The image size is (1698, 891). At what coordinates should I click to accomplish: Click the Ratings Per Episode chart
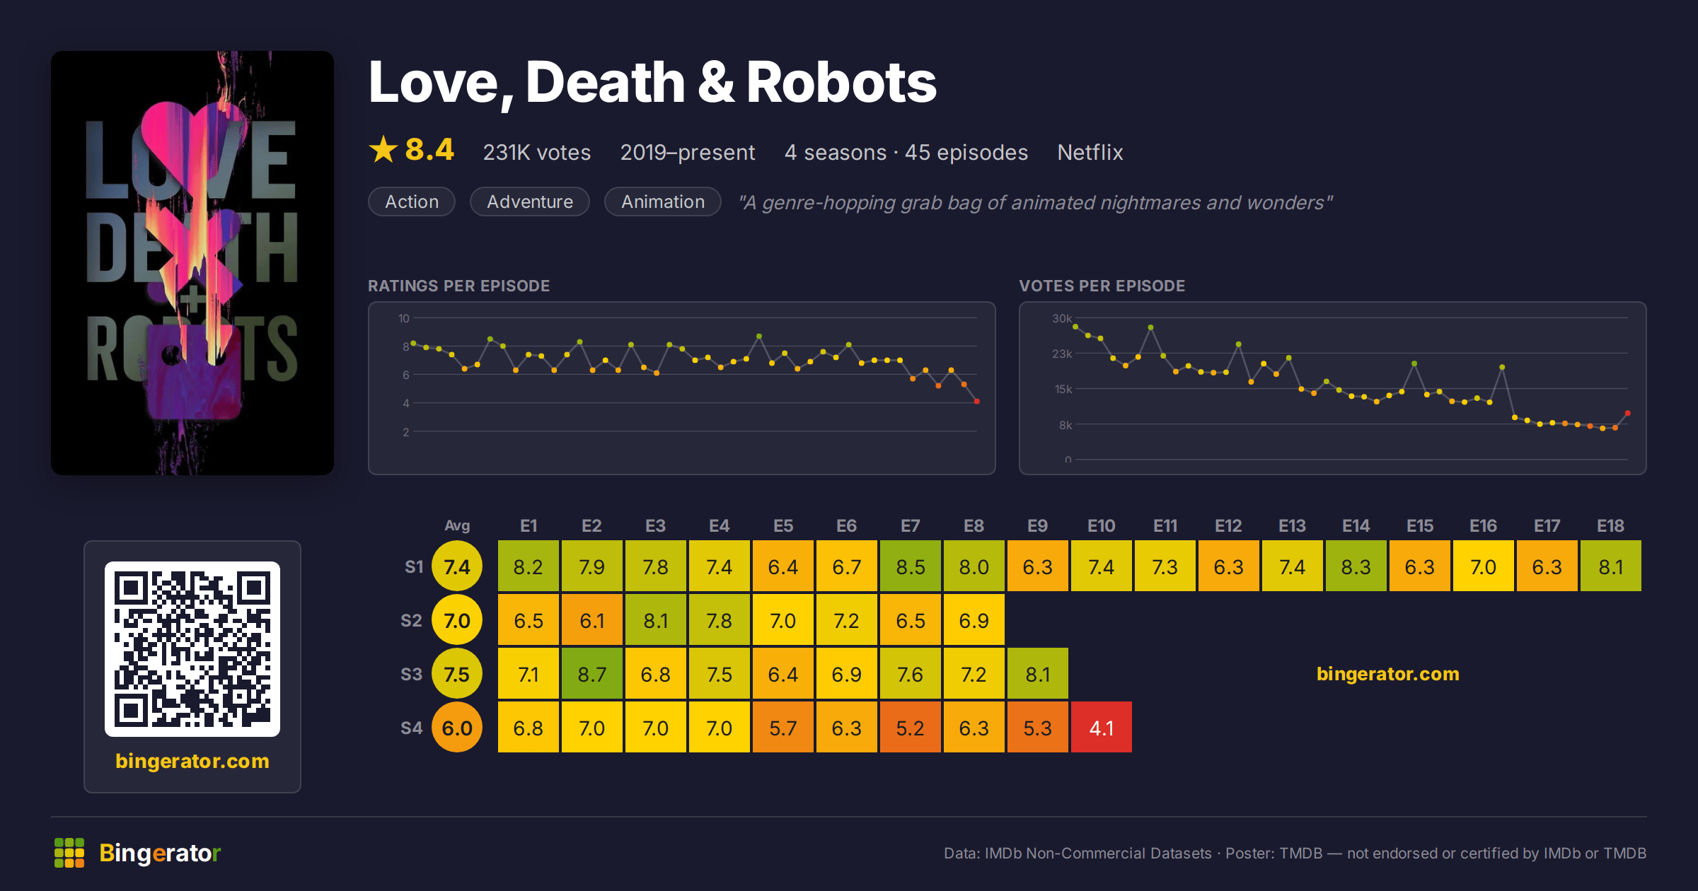coord(682,388)
